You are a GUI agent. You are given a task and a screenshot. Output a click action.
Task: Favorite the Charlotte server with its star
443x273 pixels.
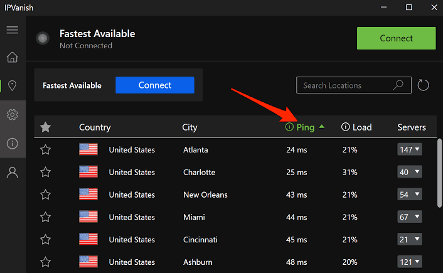[x=45, y=172]
